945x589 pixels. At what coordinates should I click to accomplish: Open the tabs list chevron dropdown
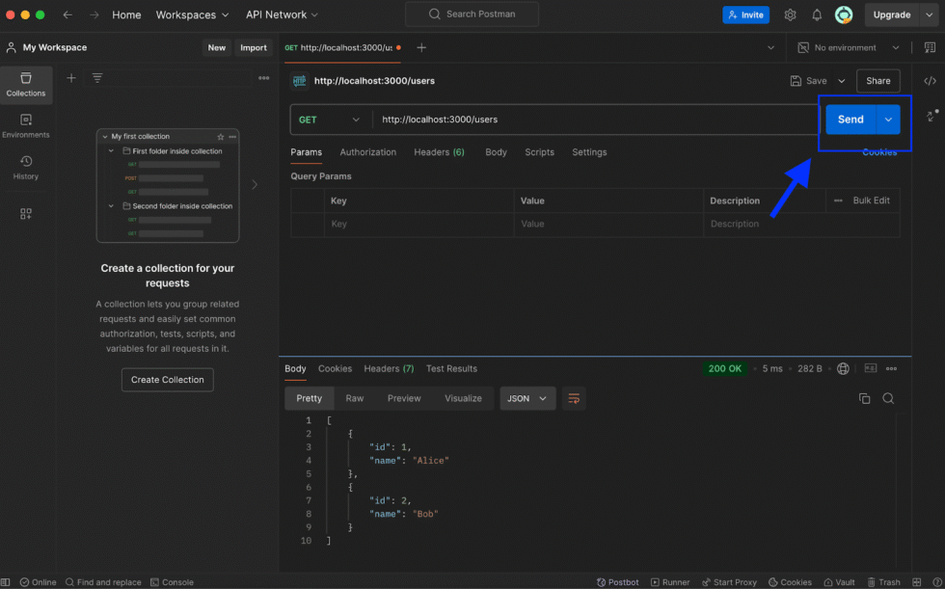[x=770, y=47]
